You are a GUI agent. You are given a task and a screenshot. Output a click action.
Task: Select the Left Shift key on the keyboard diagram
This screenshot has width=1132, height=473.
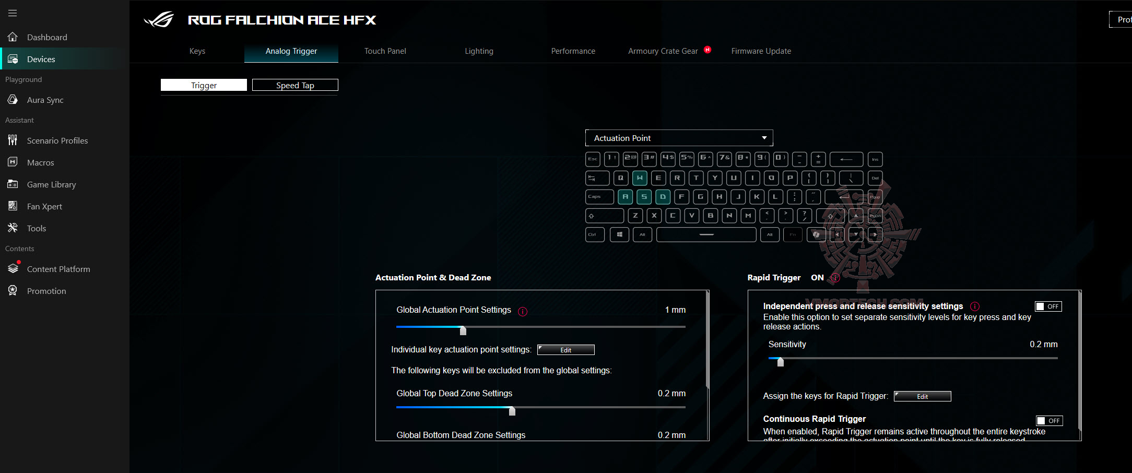[x=605, y=216]
